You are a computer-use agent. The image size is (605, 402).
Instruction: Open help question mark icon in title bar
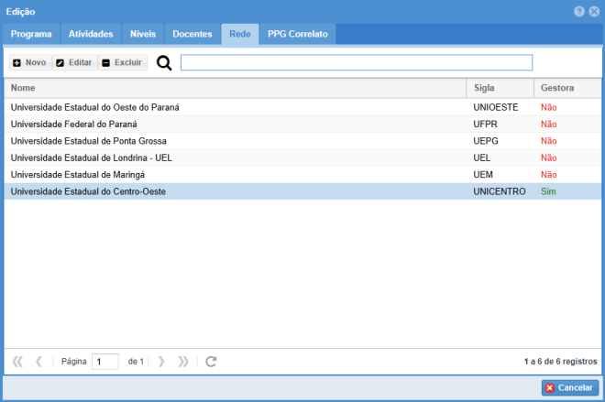pyautogui.click(x=579, y=11)
